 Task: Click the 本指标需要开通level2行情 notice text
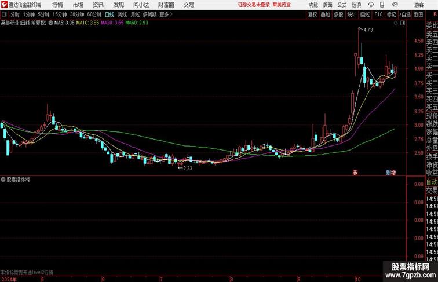click(27, 272)
